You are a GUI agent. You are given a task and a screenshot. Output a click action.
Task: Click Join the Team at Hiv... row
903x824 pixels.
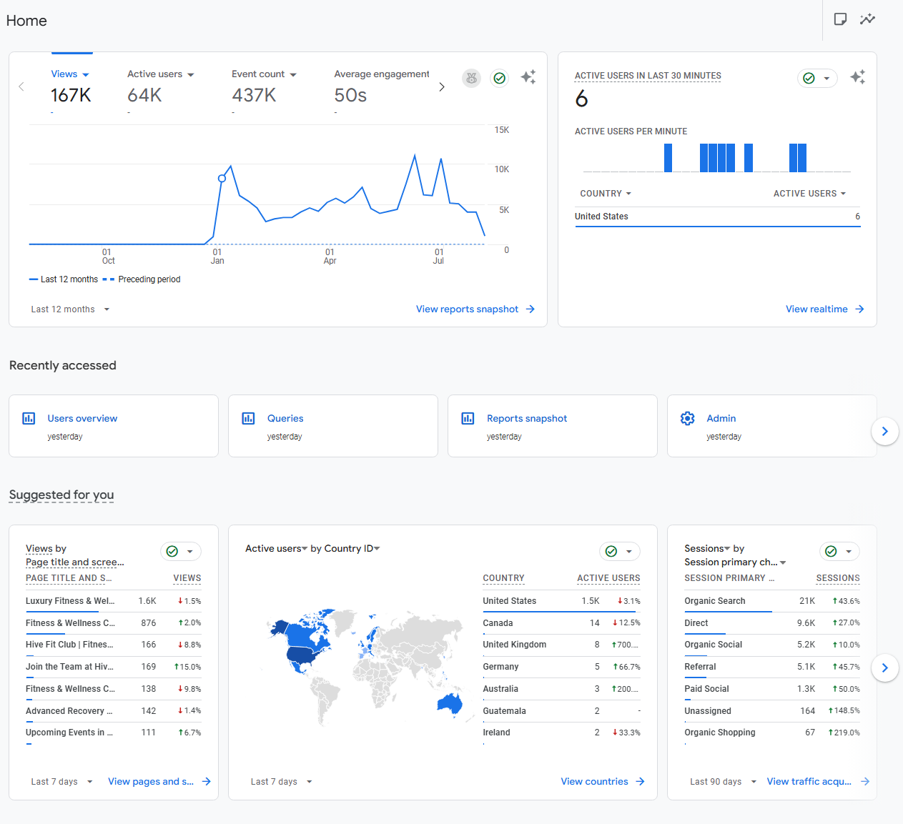click(114, 667)
